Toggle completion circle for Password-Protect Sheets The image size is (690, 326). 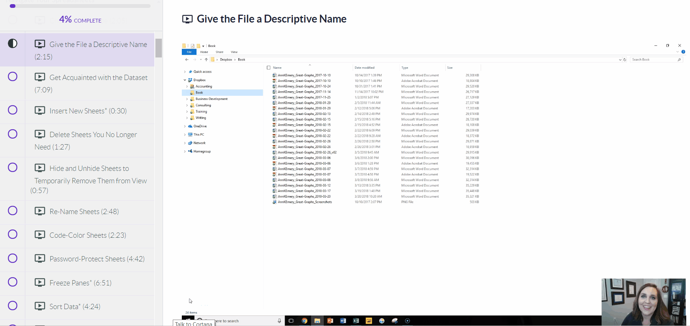13,258
